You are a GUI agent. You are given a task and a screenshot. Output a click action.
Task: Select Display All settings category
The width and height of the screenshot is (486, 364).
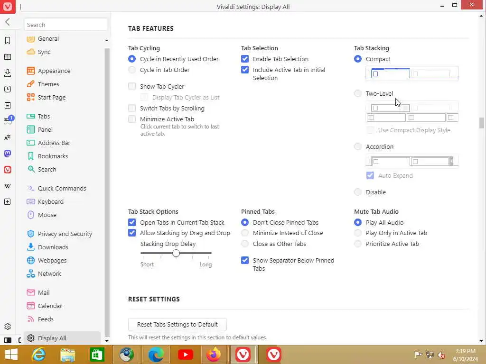coord(62,338)
